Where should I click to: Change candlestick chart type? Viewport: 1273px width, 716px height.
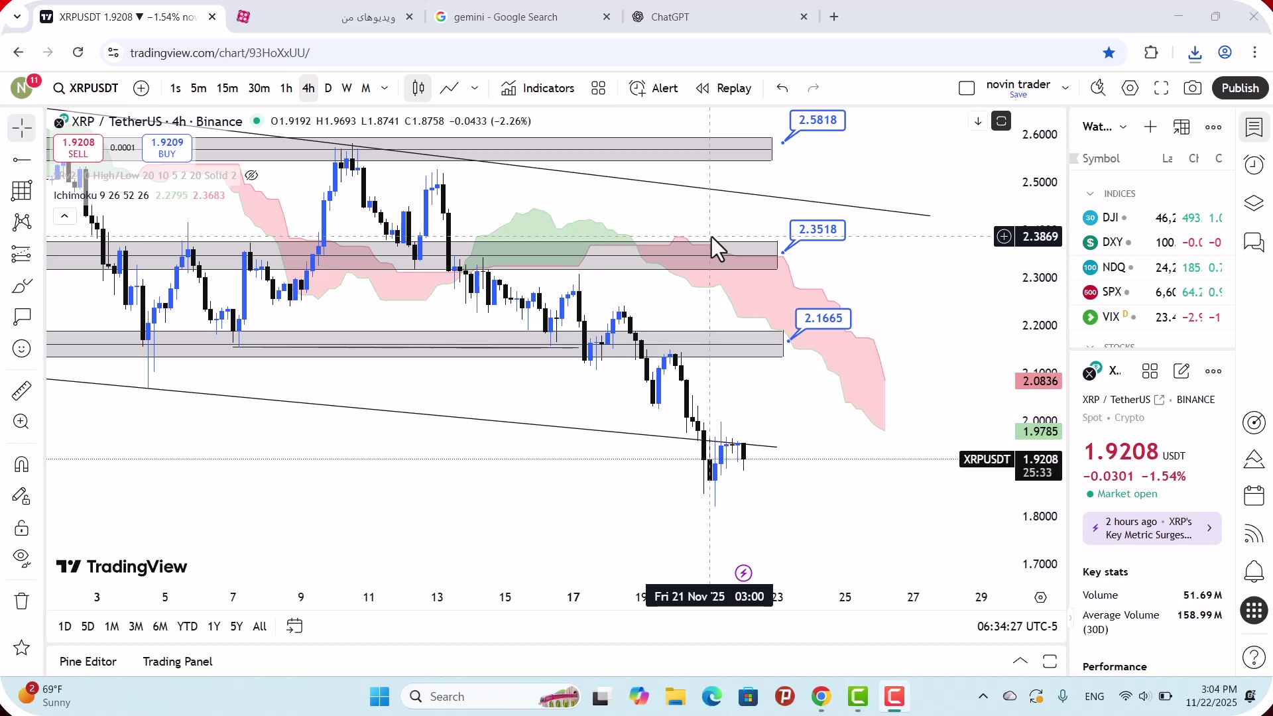(418, 88)
